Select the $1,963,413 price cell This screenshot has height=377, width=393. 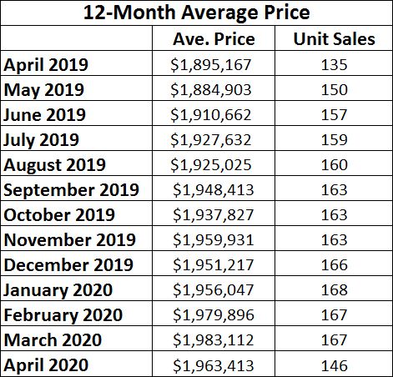(x=214, y=364)
